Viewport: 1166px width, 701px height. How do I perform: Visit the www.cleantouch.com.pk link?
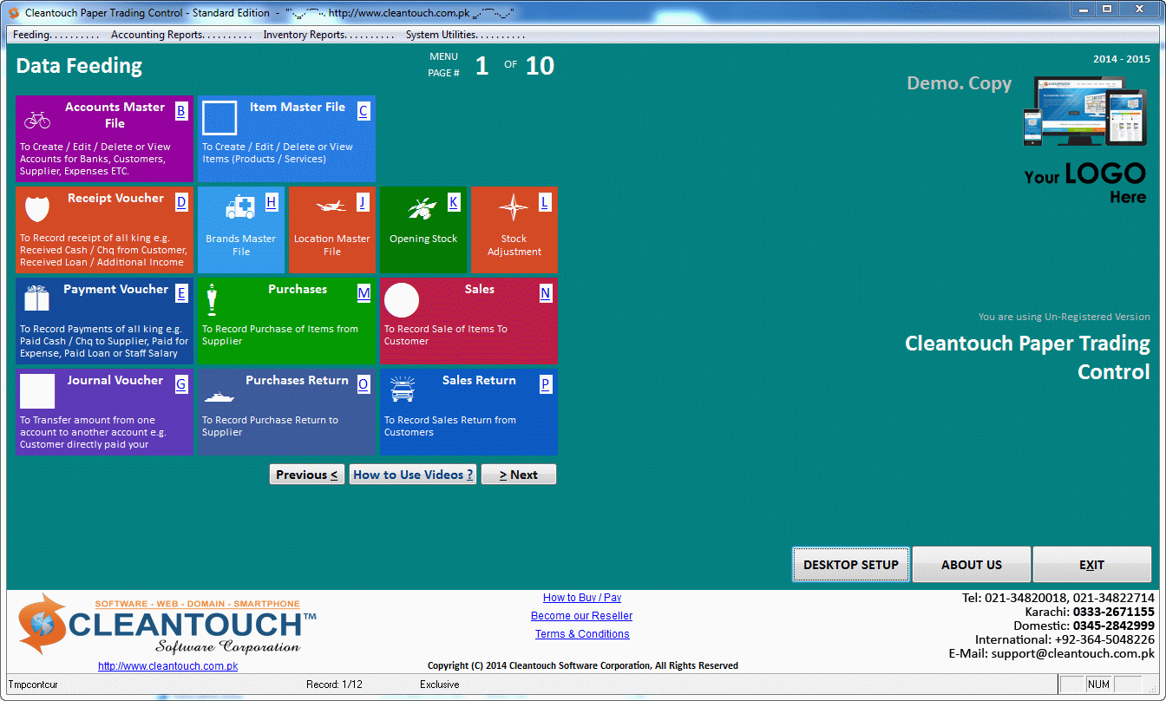point(167,666)
